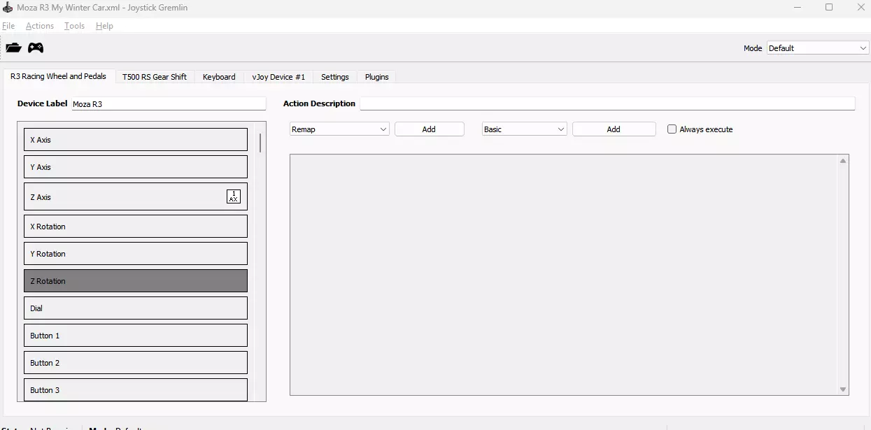The height and width of the screenshot is (430, 871).
Task: Switch to the Settings tab
Action: [x=335, y=77]
